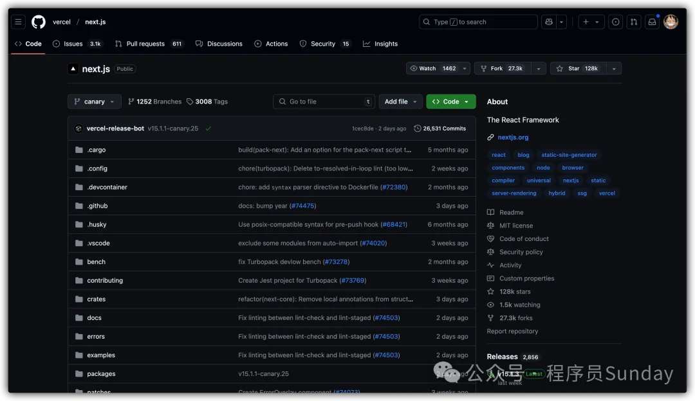Open the hamburger navigation menu
Screen dimensions: 695x401
18,22
